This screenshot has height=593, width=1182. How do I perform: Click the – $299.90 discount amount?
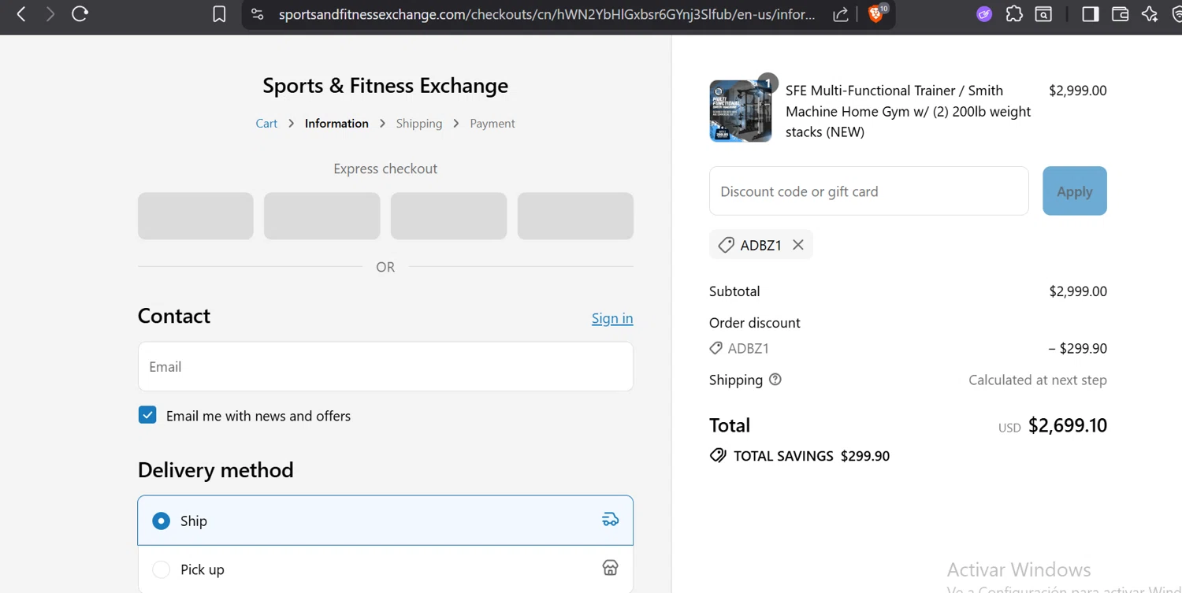tap(1077, 348)
